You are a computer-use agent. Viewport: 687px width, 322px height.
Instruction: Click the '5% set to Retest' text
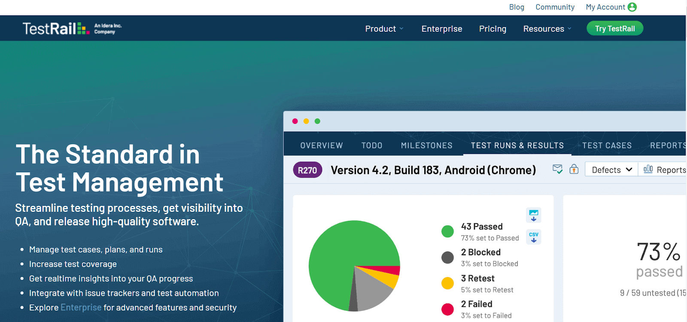pos(487,290)
